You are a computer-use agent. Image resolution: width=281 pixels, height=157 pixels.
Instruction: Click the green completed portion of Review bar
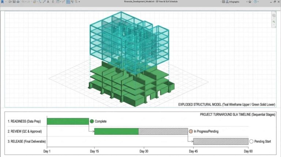click(116, 131)
